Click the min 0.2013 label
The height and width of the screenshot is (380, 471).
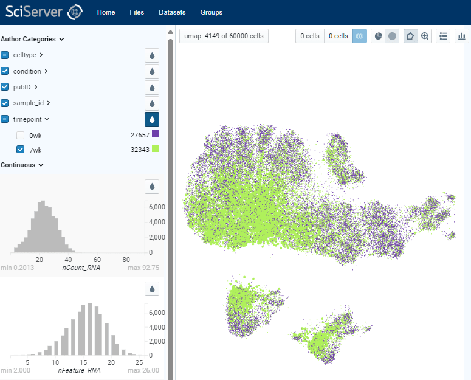click(x=17, y=268)
